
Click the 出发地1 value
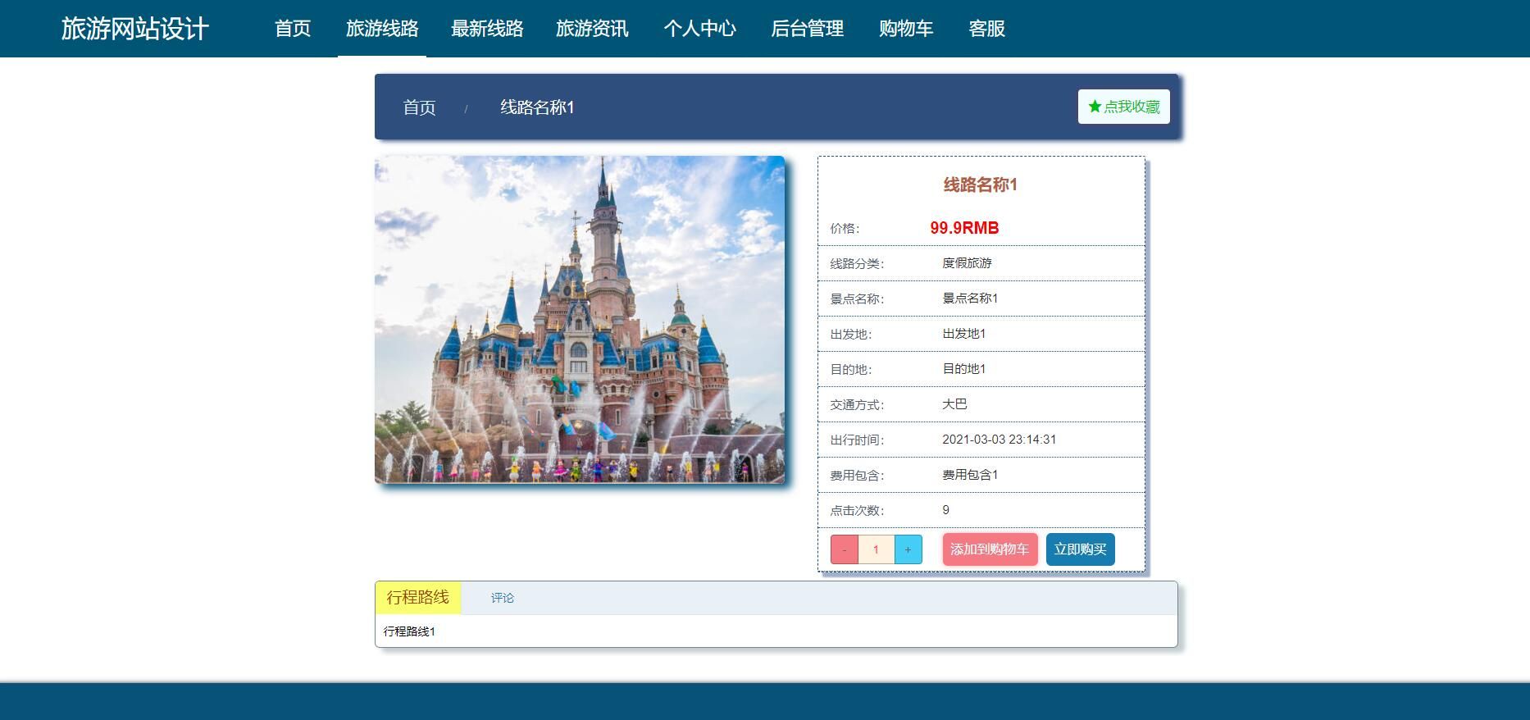[x=964, y=334]
